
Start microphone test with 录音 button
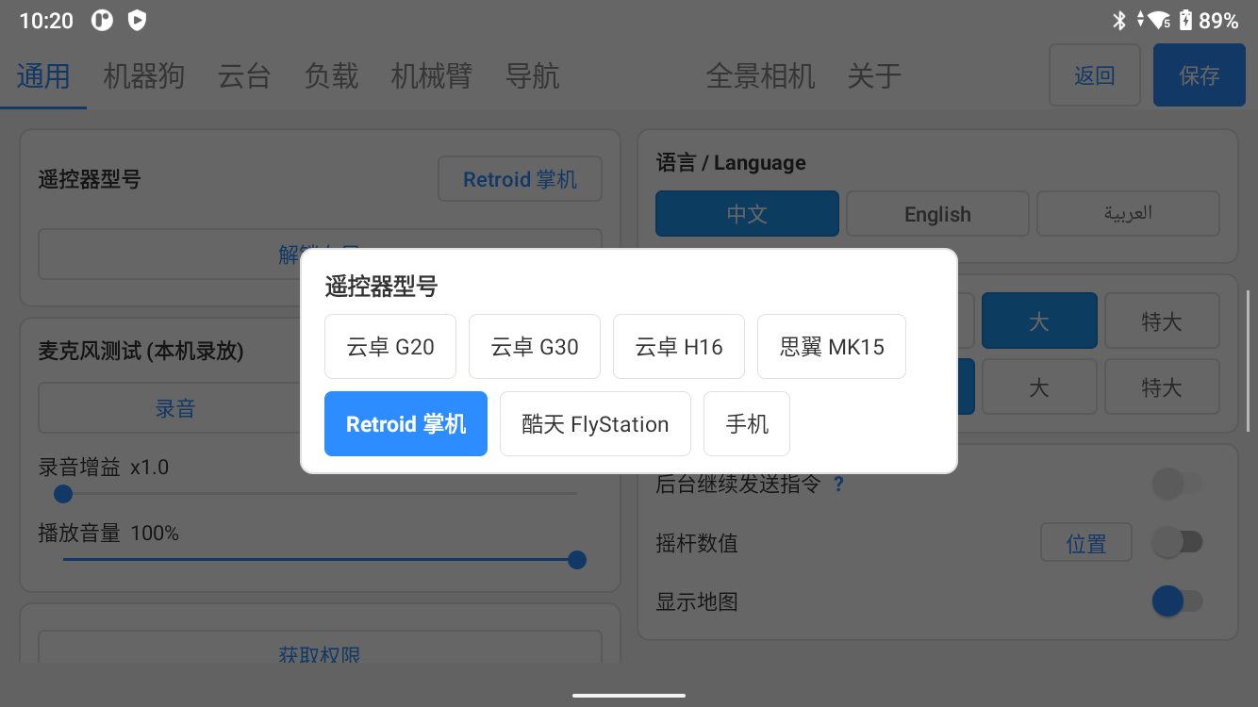tap(175, 408)
